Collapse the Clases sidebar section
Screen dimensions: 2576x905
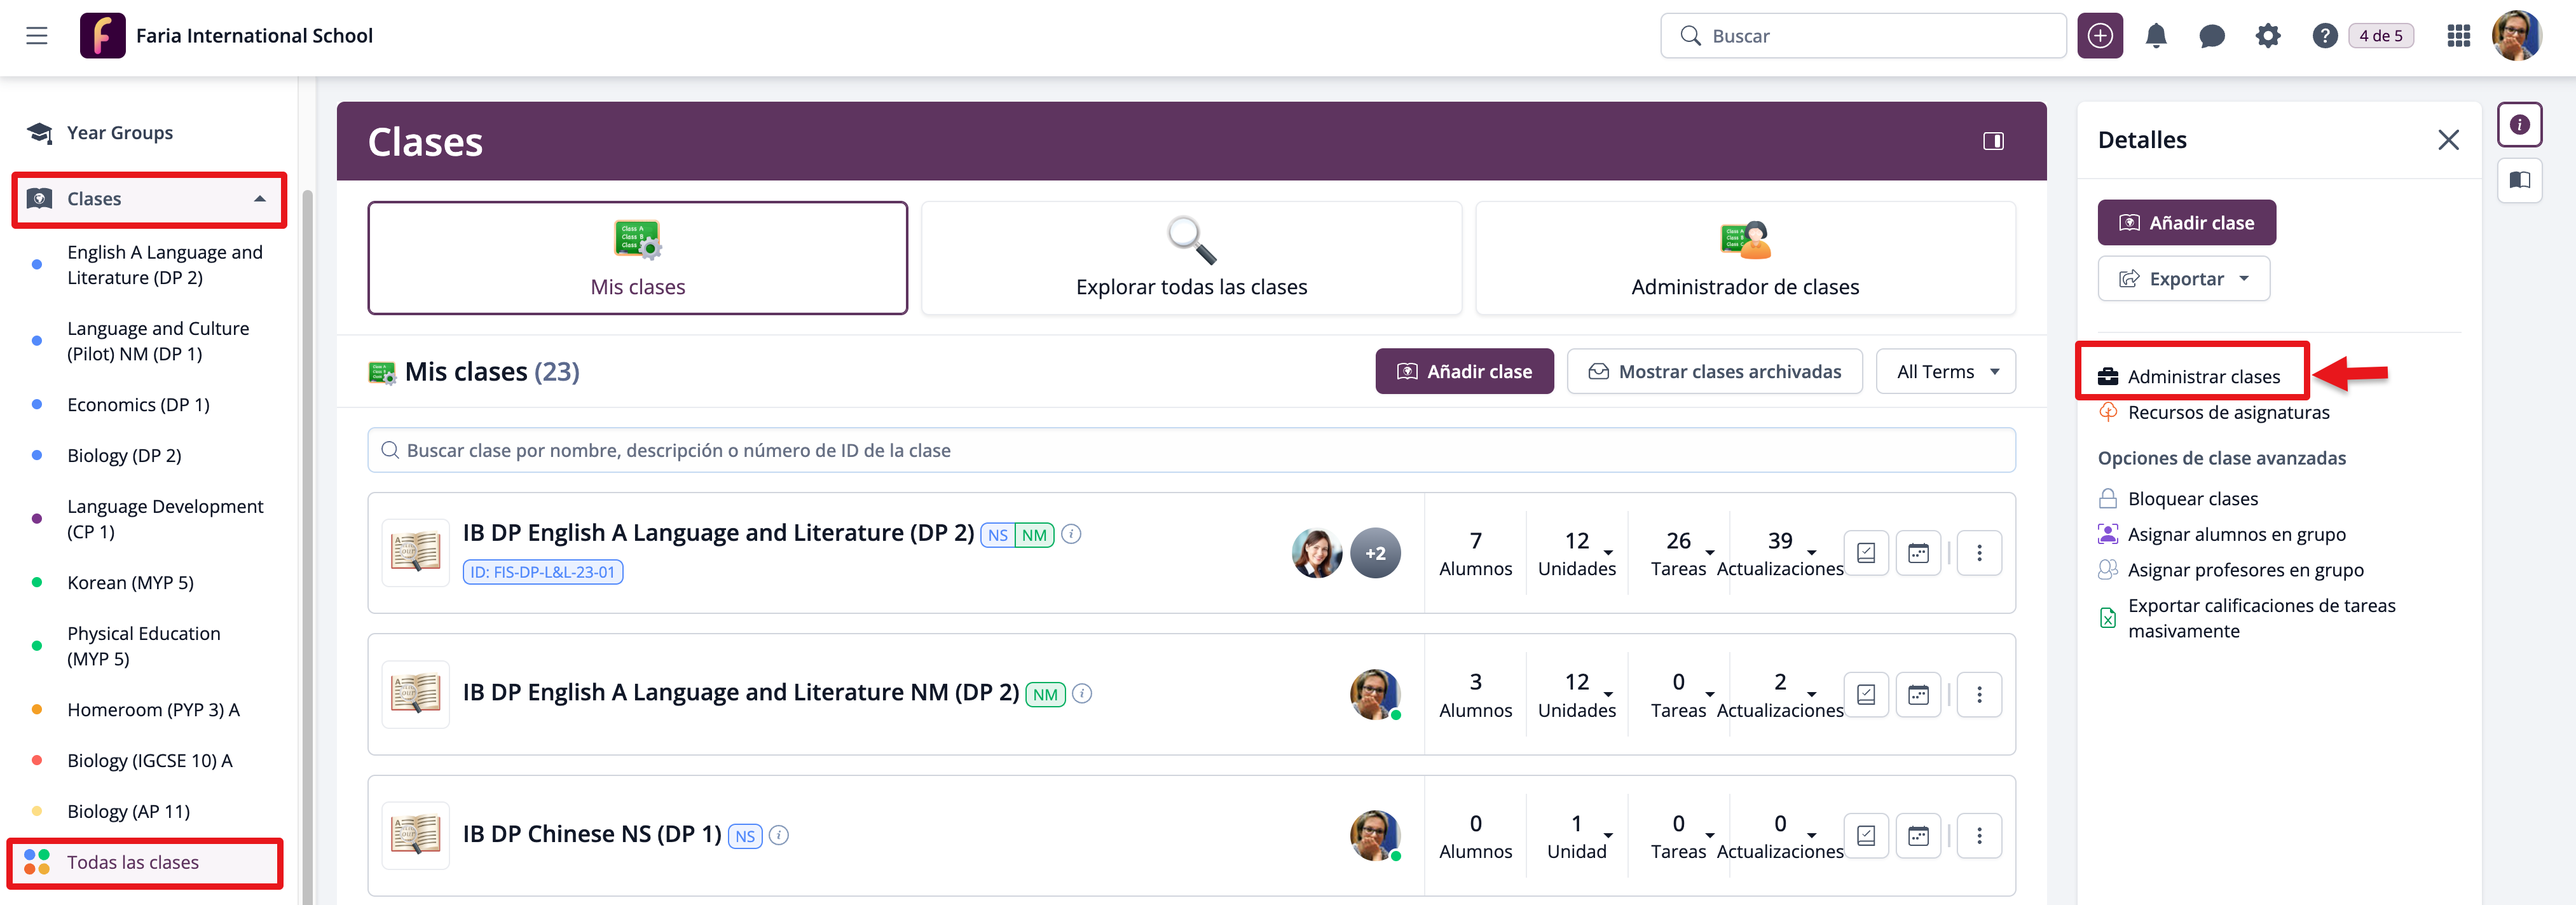pyautogui.click(x=259, y=198)
